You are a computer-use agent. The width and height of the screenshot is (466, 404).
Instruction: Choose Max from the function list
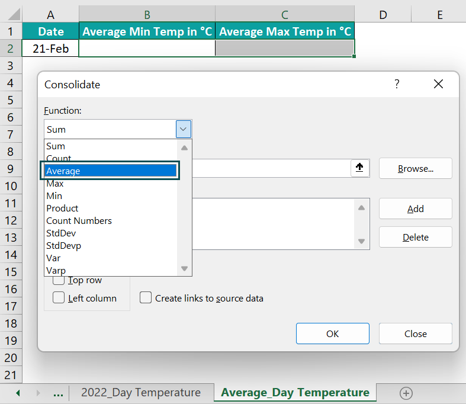tap(111, 184)
